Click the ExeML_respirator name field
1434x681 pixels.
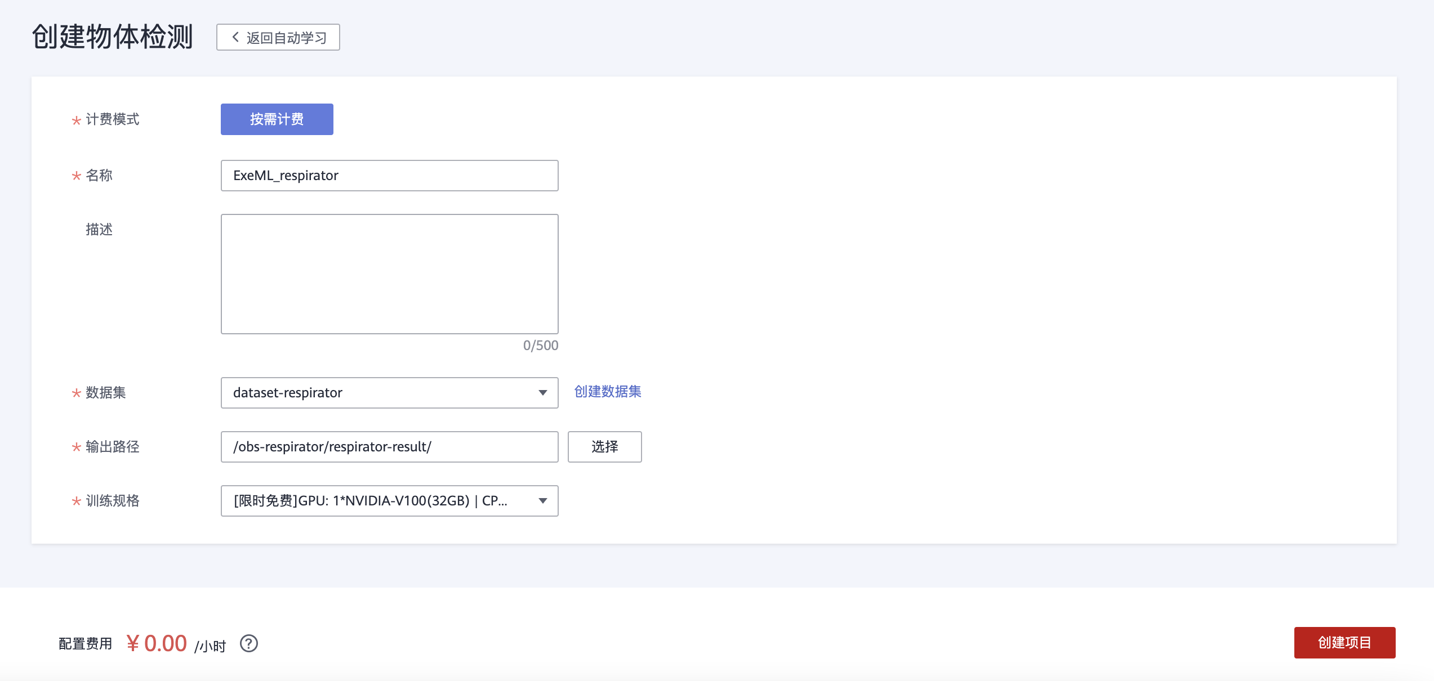(x=389, y=176)
